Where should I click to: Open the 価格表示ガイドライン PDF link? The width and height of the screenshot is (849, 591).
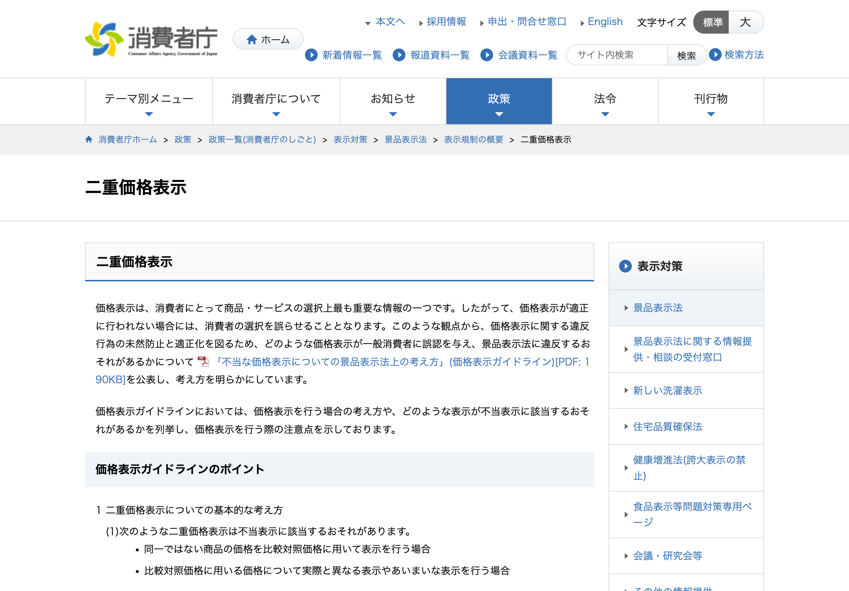(401, 362)
